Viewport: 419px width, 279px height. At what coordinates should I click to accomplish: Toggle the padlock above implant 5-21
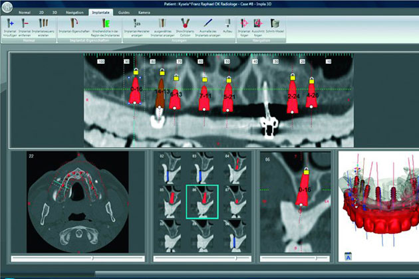click(x=228, y=79)
